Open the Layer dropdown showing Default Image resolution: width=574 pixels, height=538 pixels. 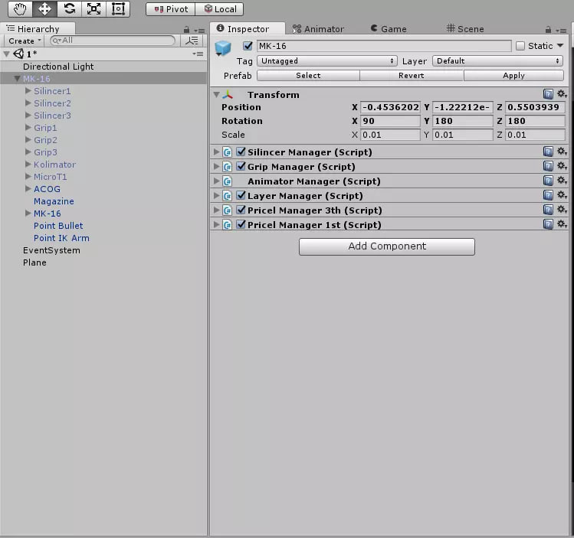tap(497, 60)
